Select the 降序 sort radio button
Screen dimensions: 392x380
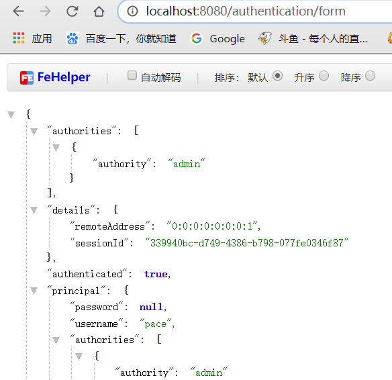(x=370, y=76)
